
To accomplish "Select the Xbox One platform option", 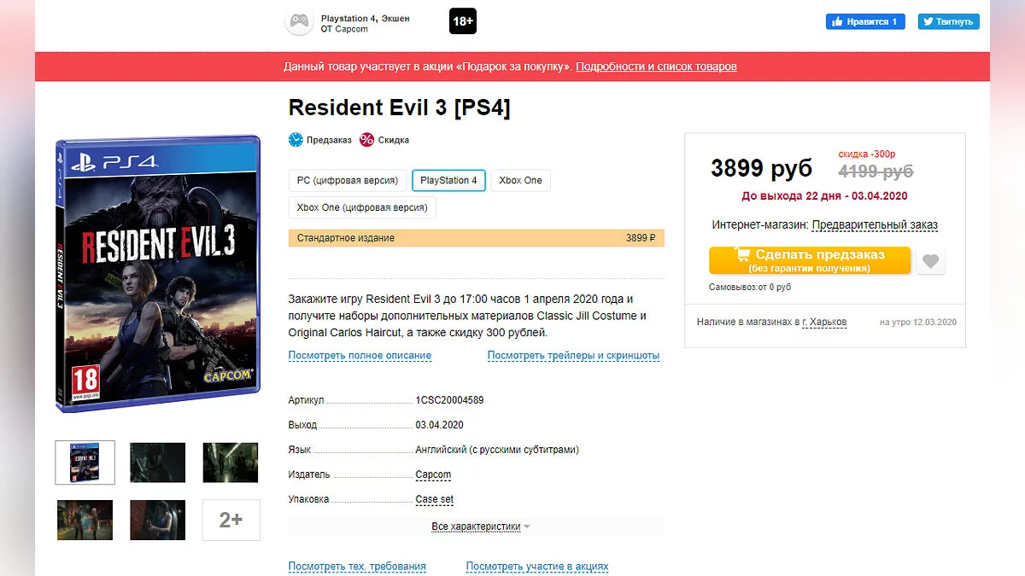I will click(521, 181).
